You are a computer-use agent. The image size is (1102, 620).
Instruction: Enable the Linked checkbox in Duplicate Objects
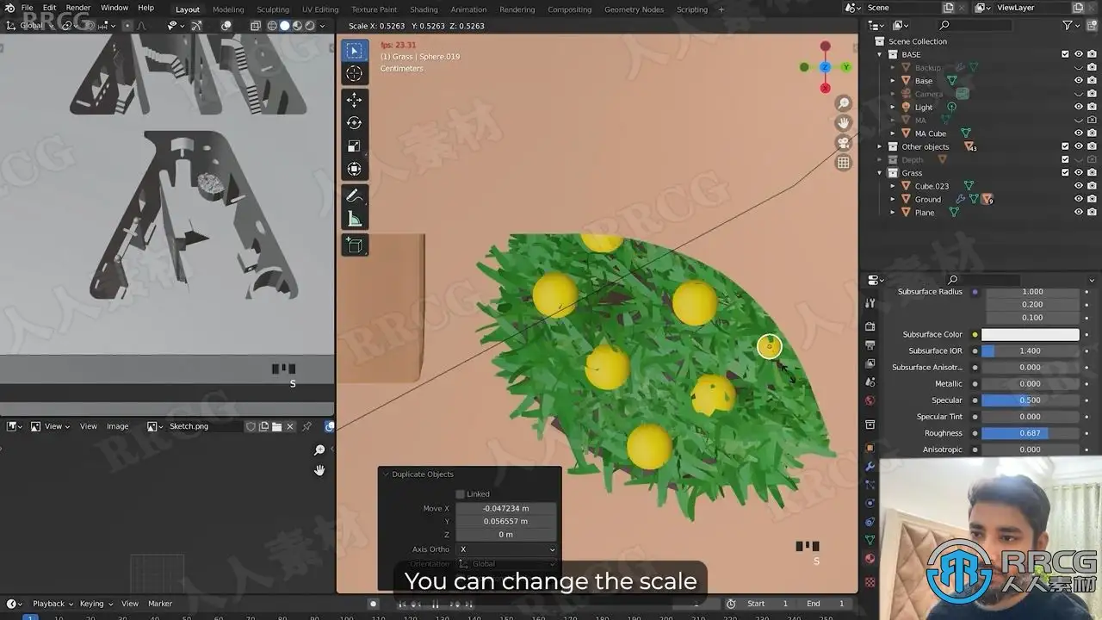(460, 494)
